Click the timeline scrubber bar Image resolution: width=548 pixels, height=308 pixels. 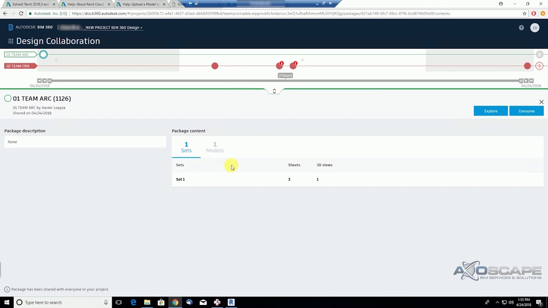[285, 80]
